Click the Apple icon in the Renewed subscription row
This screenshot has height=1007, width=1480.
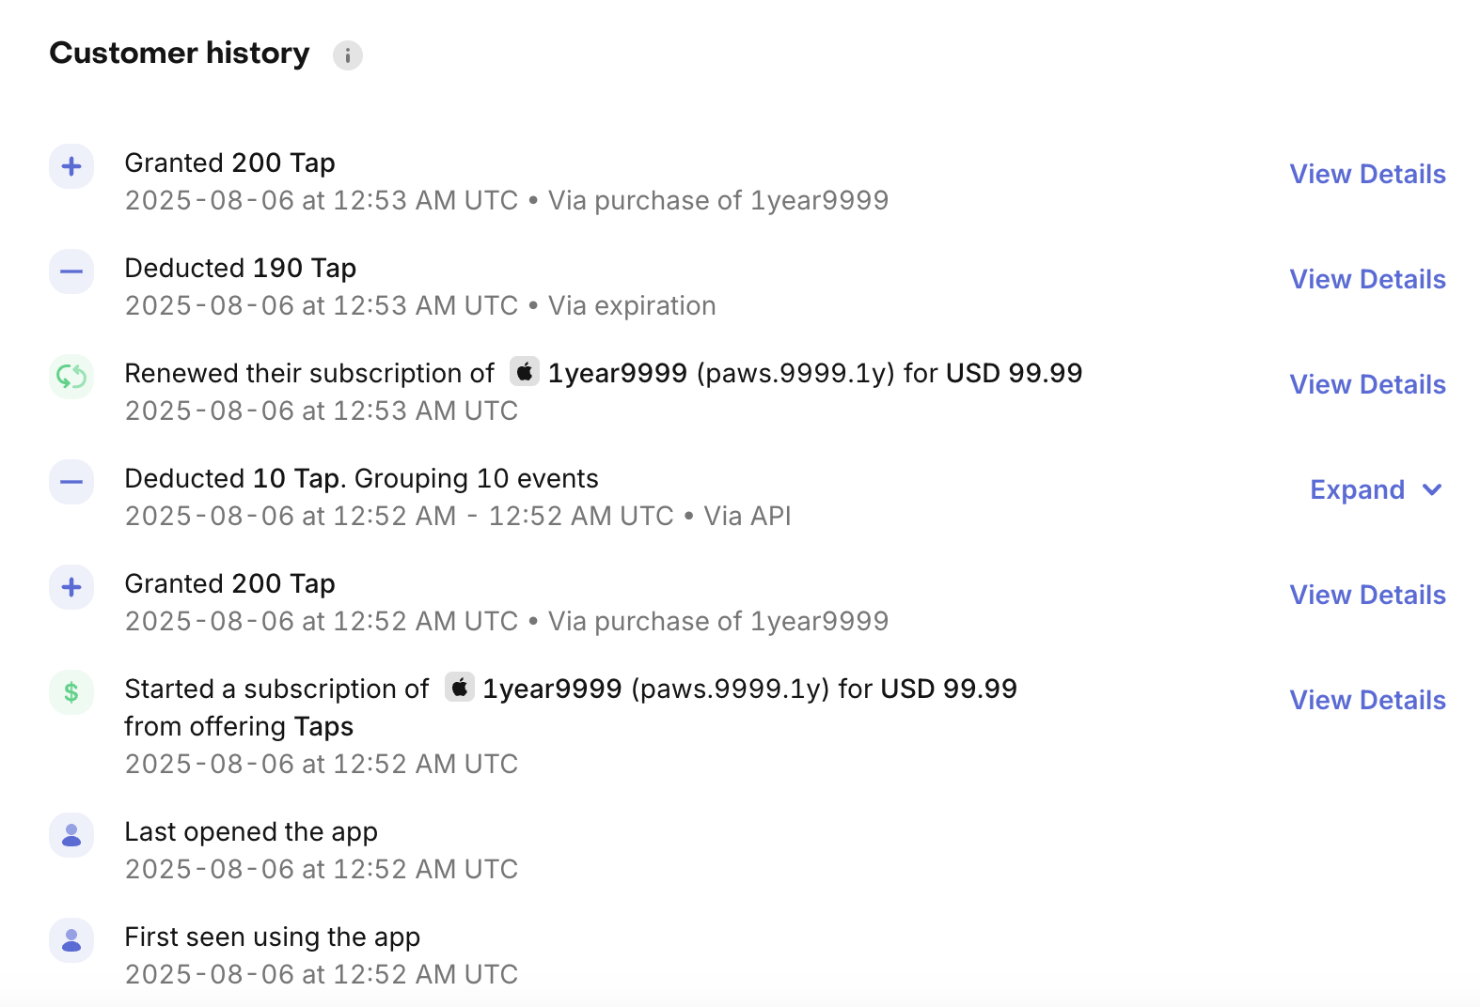tap(525, 372)
